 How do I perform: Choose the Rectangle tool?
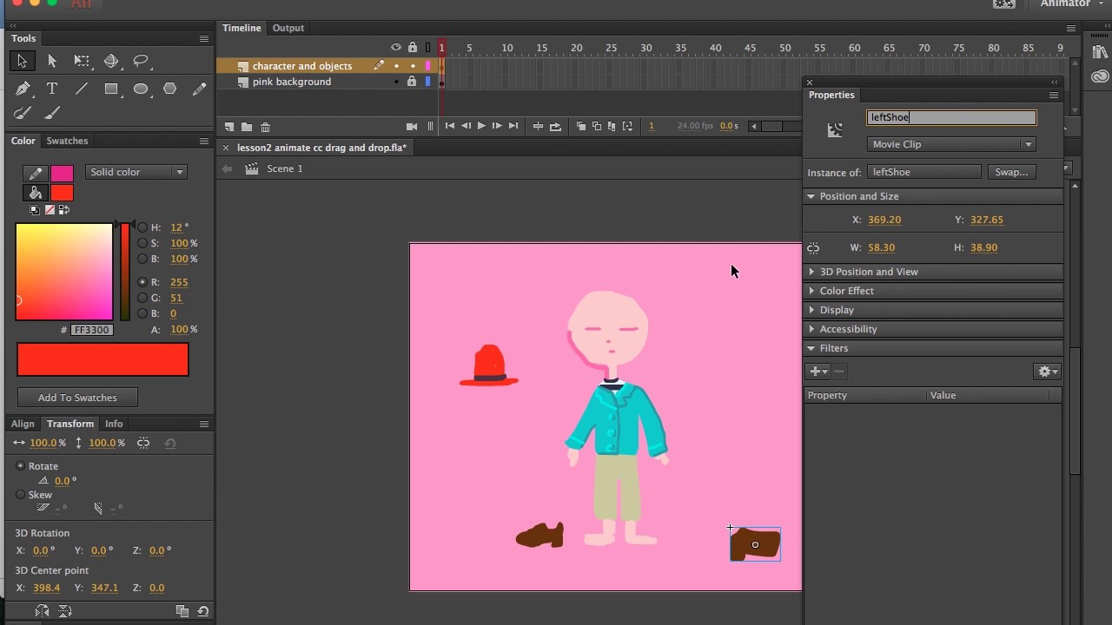[x=111, y=89]
